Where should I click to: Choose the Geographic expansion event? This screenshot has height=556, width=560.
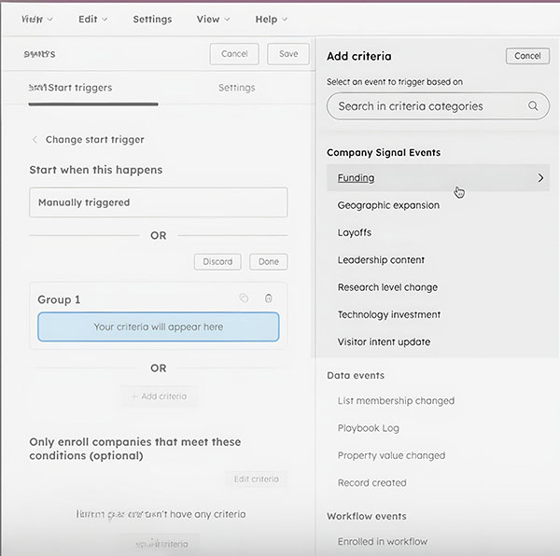pyautogui.click(x=388, y=205)
